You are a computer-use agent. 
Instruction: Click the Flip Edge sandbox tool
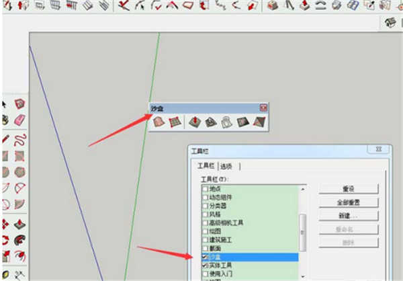coord(259,122)
